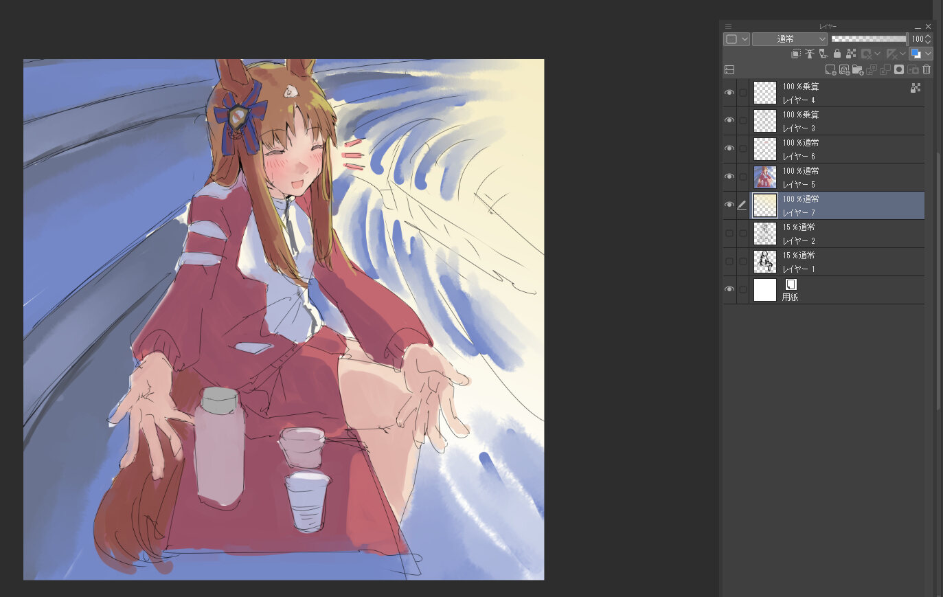The width and height of the screenshot is (943, 597).
Task: Click the layer panel vertical scrollbar
Action: [x=939, y=282]
